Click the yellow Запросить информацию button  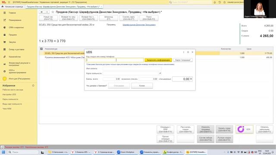158,60
